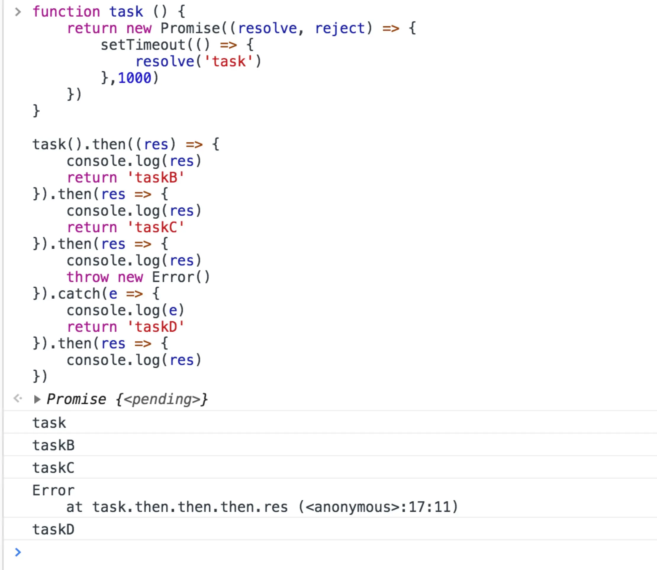Screen dimensions: 657x570
Task: Click the function keyword in code
Action: click(x=66, y=12)
